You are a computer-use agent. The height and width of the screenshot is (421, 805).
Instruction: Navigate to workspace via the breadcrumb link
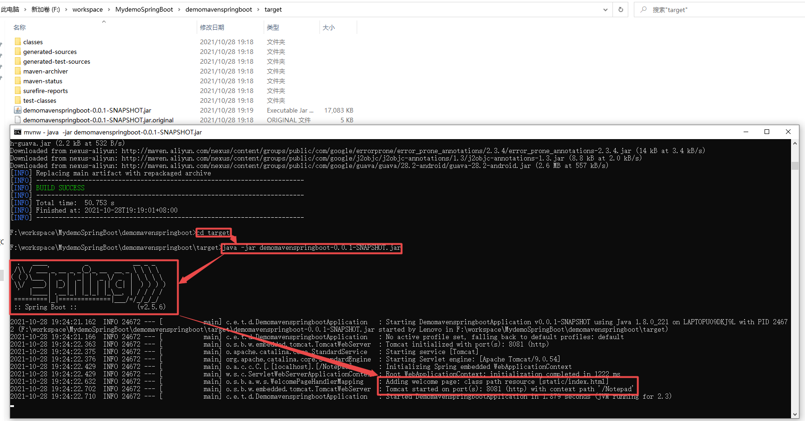pos(87,9)
